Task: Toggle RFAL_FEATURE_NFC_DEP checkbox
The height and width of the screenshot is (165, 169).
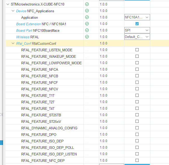Action: point(137,160)
